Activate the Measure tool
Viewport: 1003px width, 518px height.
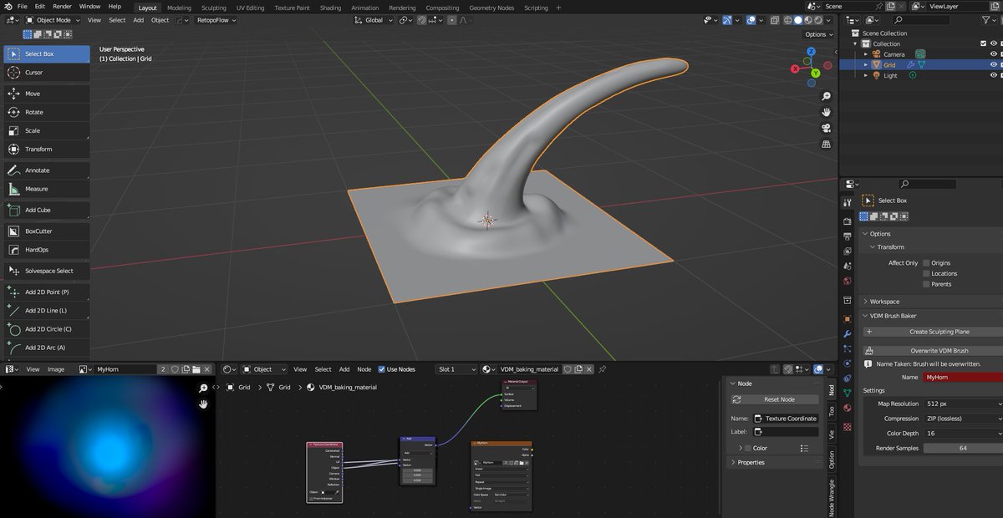(x=46, y=189)
